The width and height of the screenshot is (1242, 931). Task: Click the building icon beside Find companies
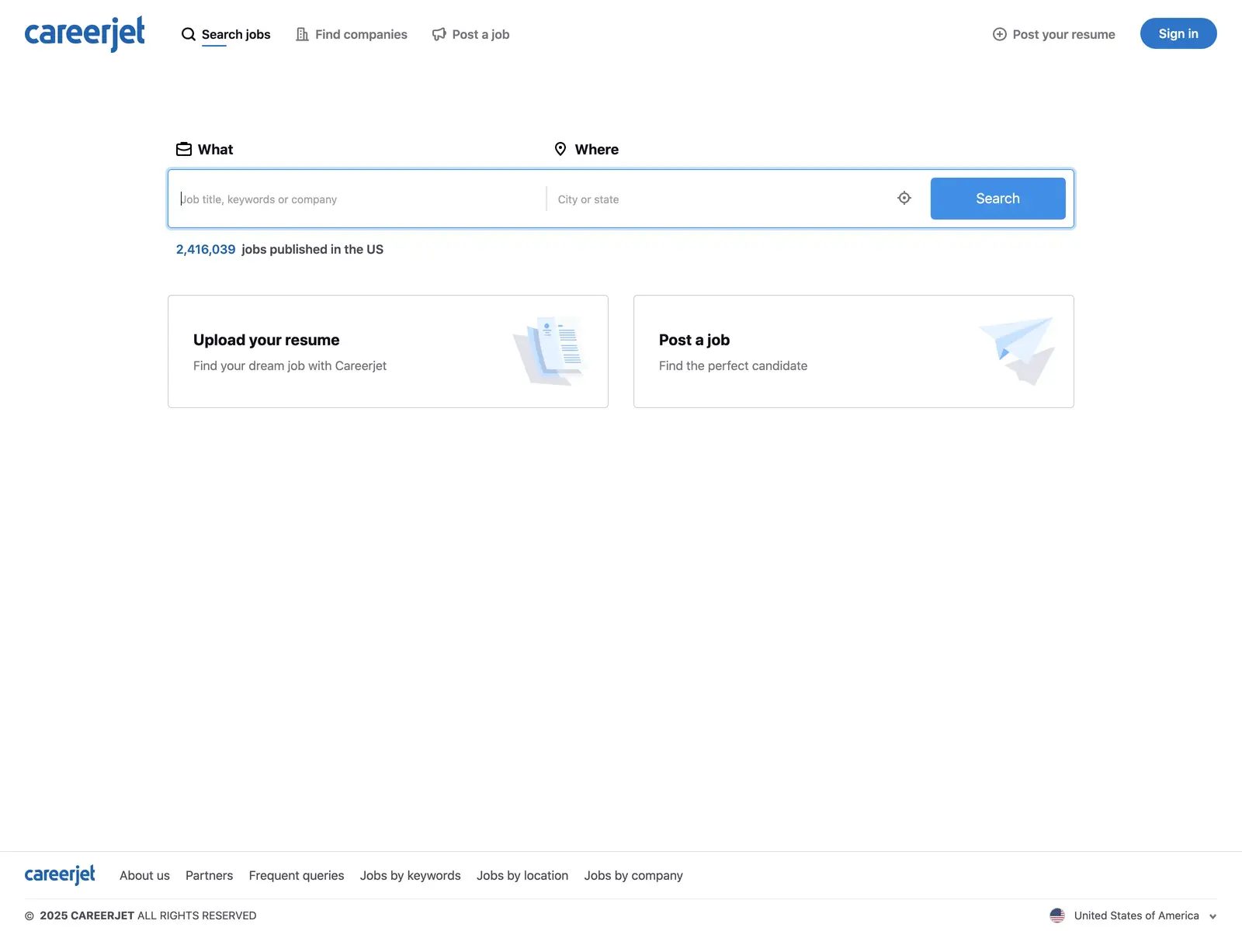(x=302, y=34)
